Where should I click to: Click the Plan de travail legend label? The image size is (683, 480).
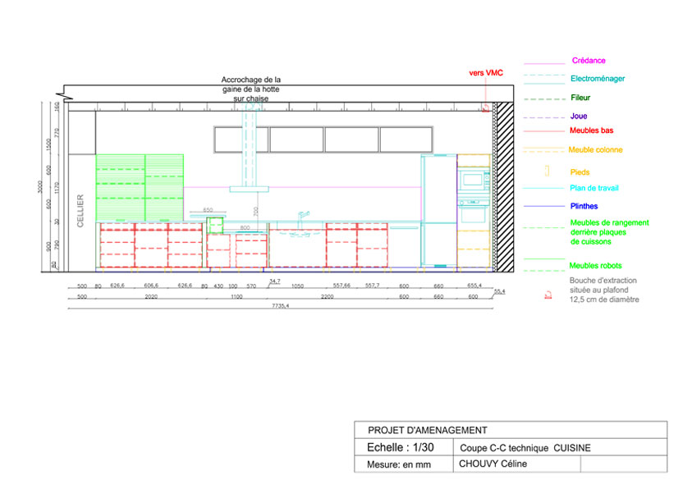coord(594,189)
